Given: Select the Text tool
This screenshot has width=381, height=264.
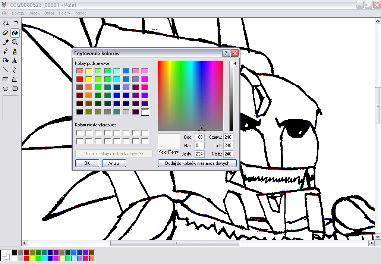Looking at the screenshot, I should tap(15, 60).
